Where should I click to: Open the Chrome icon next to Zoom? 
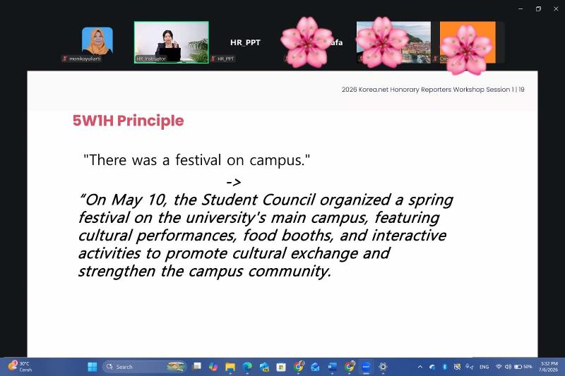pyautogui.click(x=349, y=367)
